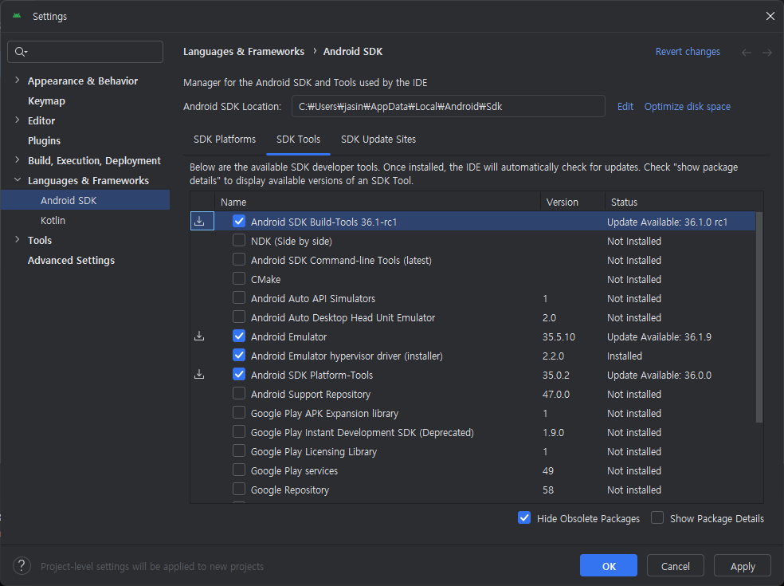Check Google Play Licensing Library
784x586 pixels.
coord(239,451)
